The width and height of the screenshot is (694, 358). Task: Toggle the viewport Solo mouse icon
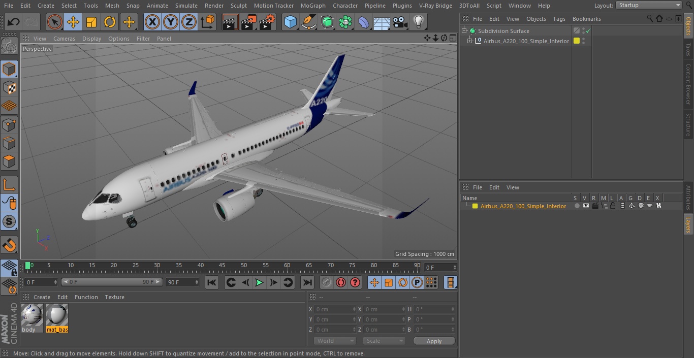9,203
